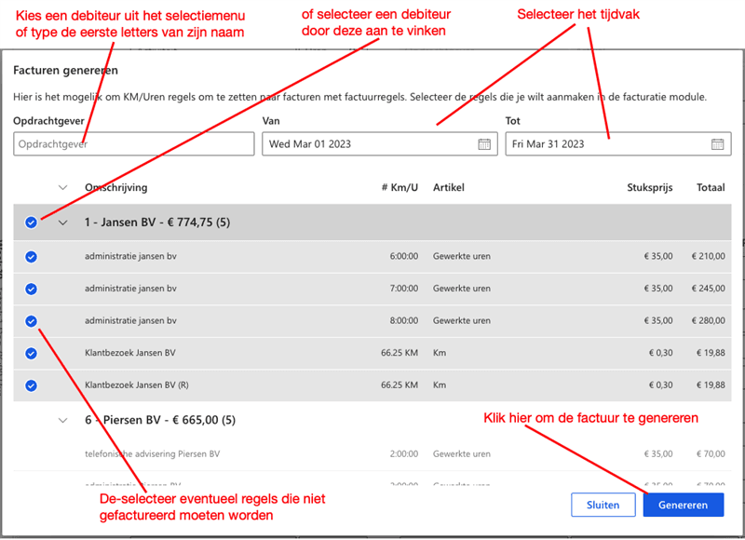This screenshot has width=745, height=540.
Task: Click the 6:00:00 hours cell
Action: 404,256
